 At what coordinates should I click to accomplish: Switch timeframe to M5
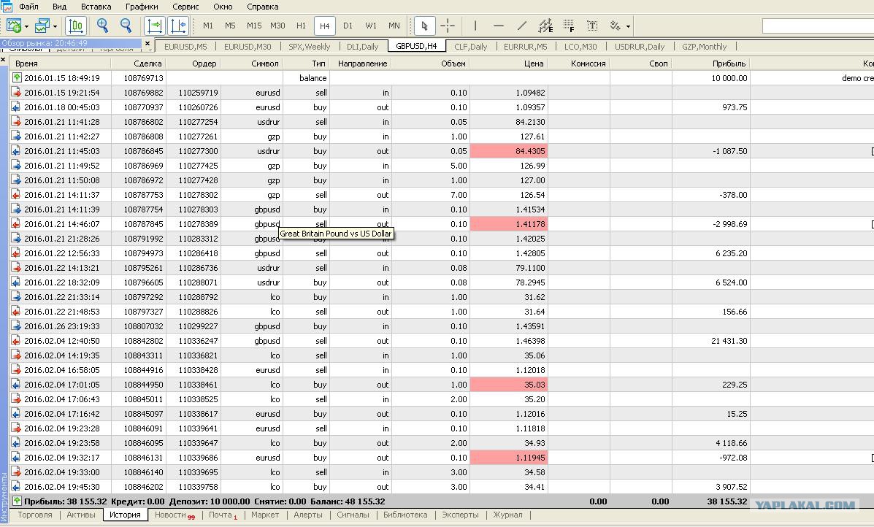click(230, 26)
